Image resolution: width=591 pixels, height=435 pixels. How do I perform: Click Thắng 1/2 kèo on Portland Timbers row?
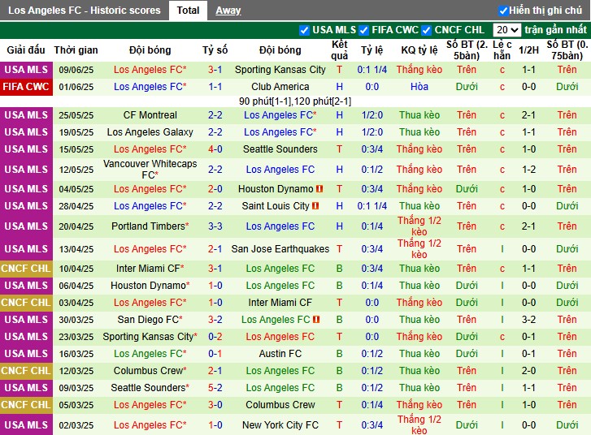pyautogui.click(x=419, y=226)
